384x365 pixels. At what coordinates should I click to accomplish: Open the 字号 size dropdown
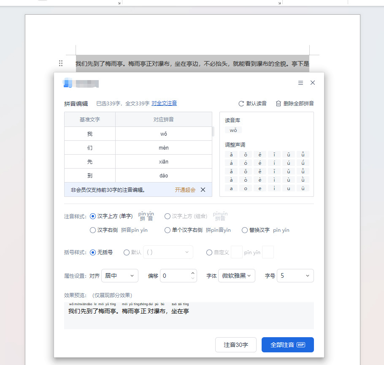pos(295,276)
